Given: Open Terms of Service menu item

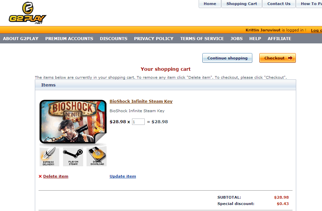Looking at the screenshot, I should pos(202,39).
